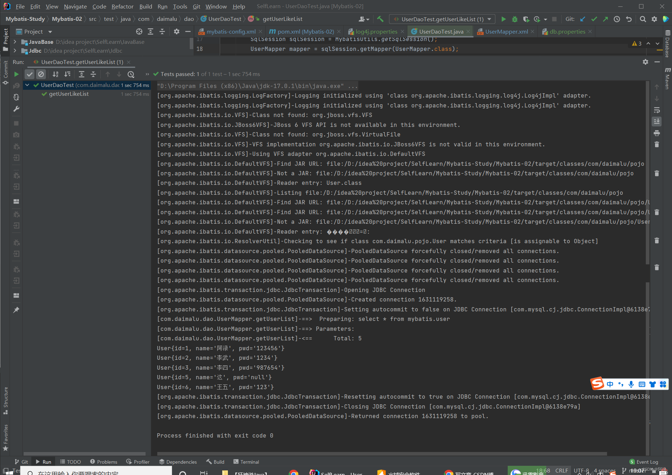This screenshot has height=475, width=672.
Task: Click test tree horizontal scrollbar
Action: [84, 454]
